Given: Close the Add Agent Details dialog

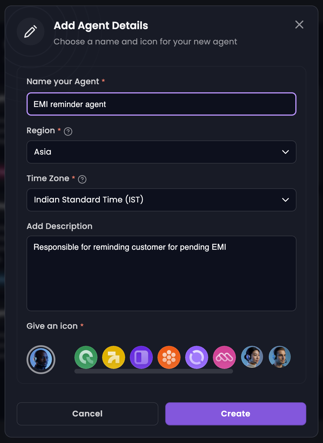Looking at the screenshot, I should pyautogui.click(x=299, y=25).
